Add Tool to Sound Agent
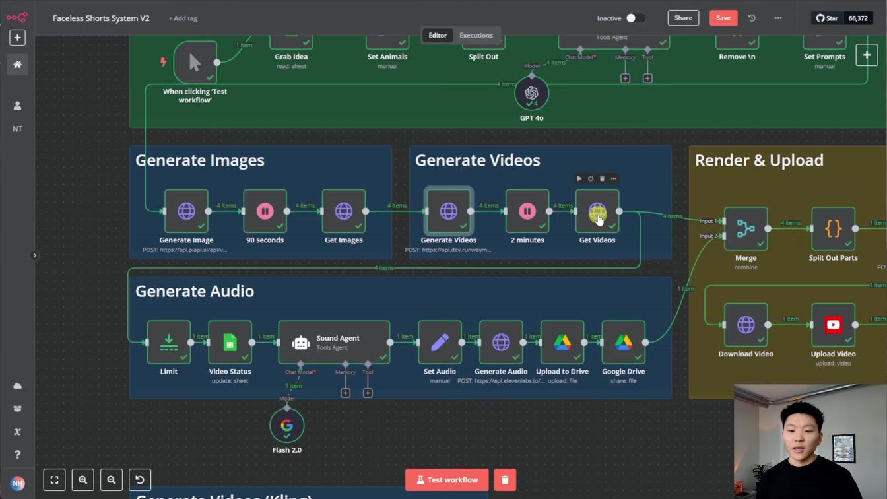887x499 pixels. (368, 393)
